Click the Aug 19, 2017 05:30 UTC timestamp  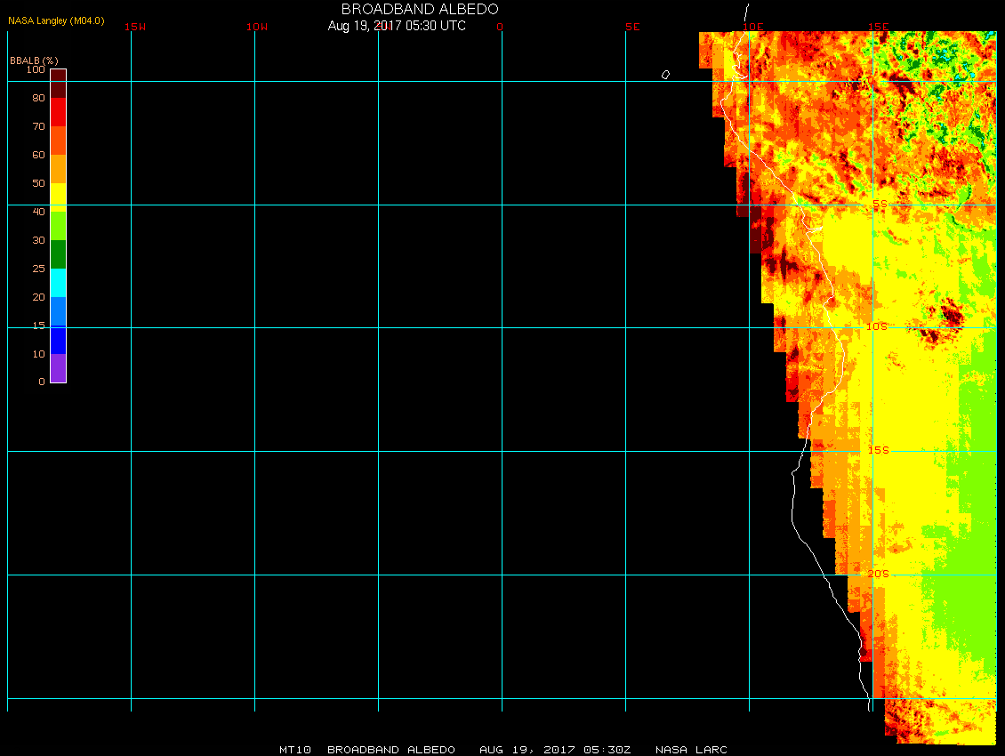click(396, 26)
